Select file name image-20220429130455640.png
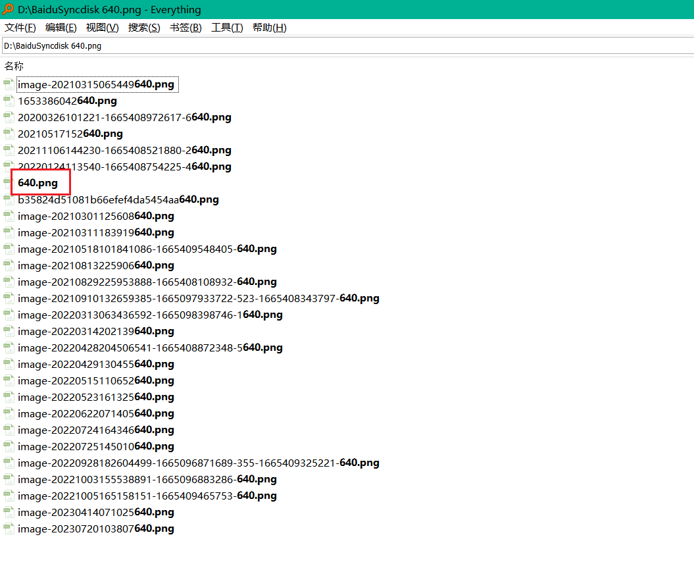Image resolution: width=694 pixels, height=568 pixels. 96,364
